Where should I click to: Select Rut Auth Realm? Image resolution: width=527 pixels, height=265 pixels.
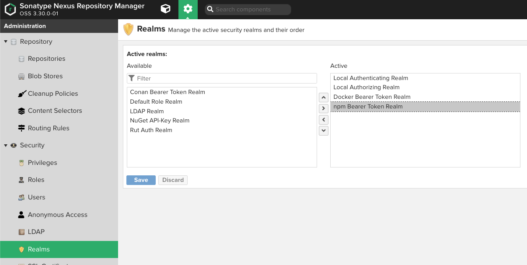222,130
